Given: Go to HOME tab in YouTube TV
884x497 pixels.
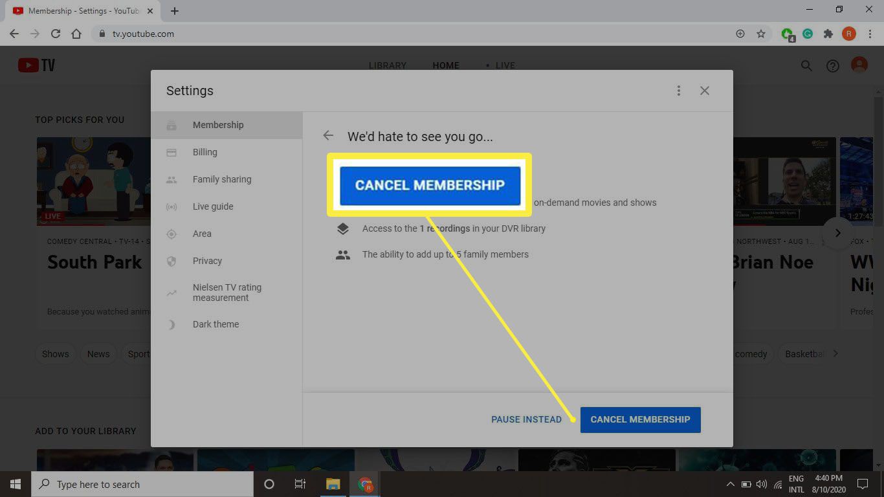Looking at the screenshot, I should [446, 65].
